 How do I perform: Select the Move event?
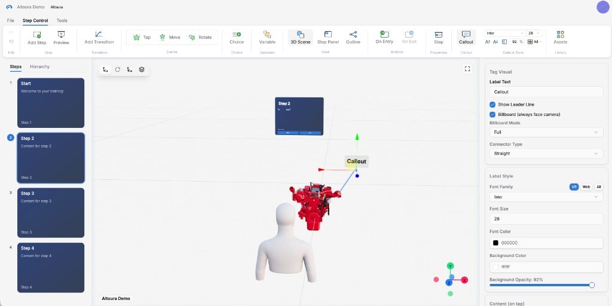pyautogui.click(x=170, y=38)
